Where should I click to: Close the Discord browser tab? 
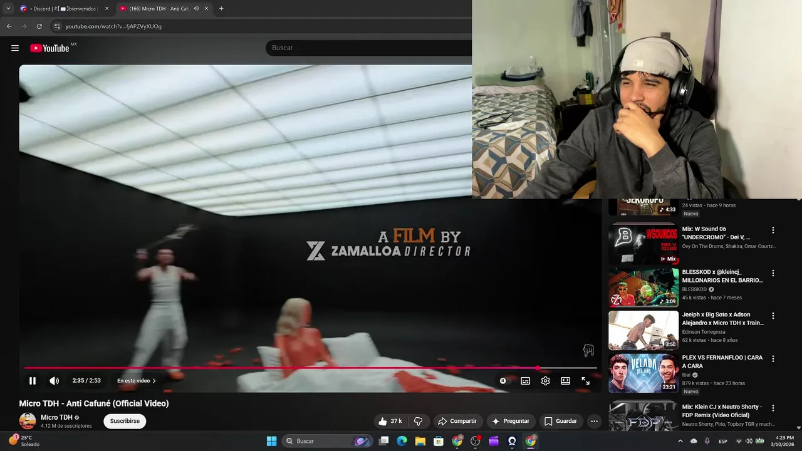click(107, 9)
